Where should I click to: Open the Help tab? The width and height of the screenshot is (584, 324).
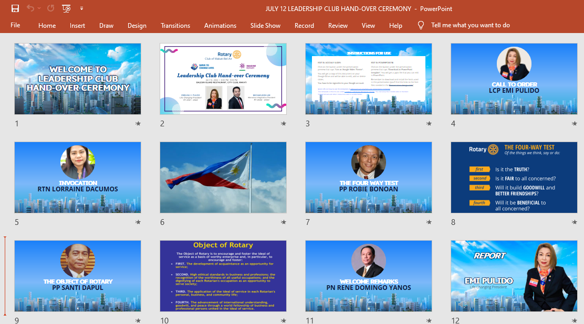395,25
